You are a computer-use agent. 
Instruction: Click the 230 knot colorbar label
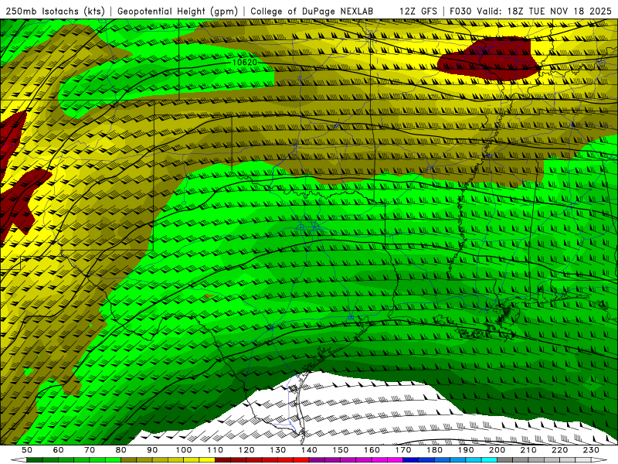click(x=592, y=450)
